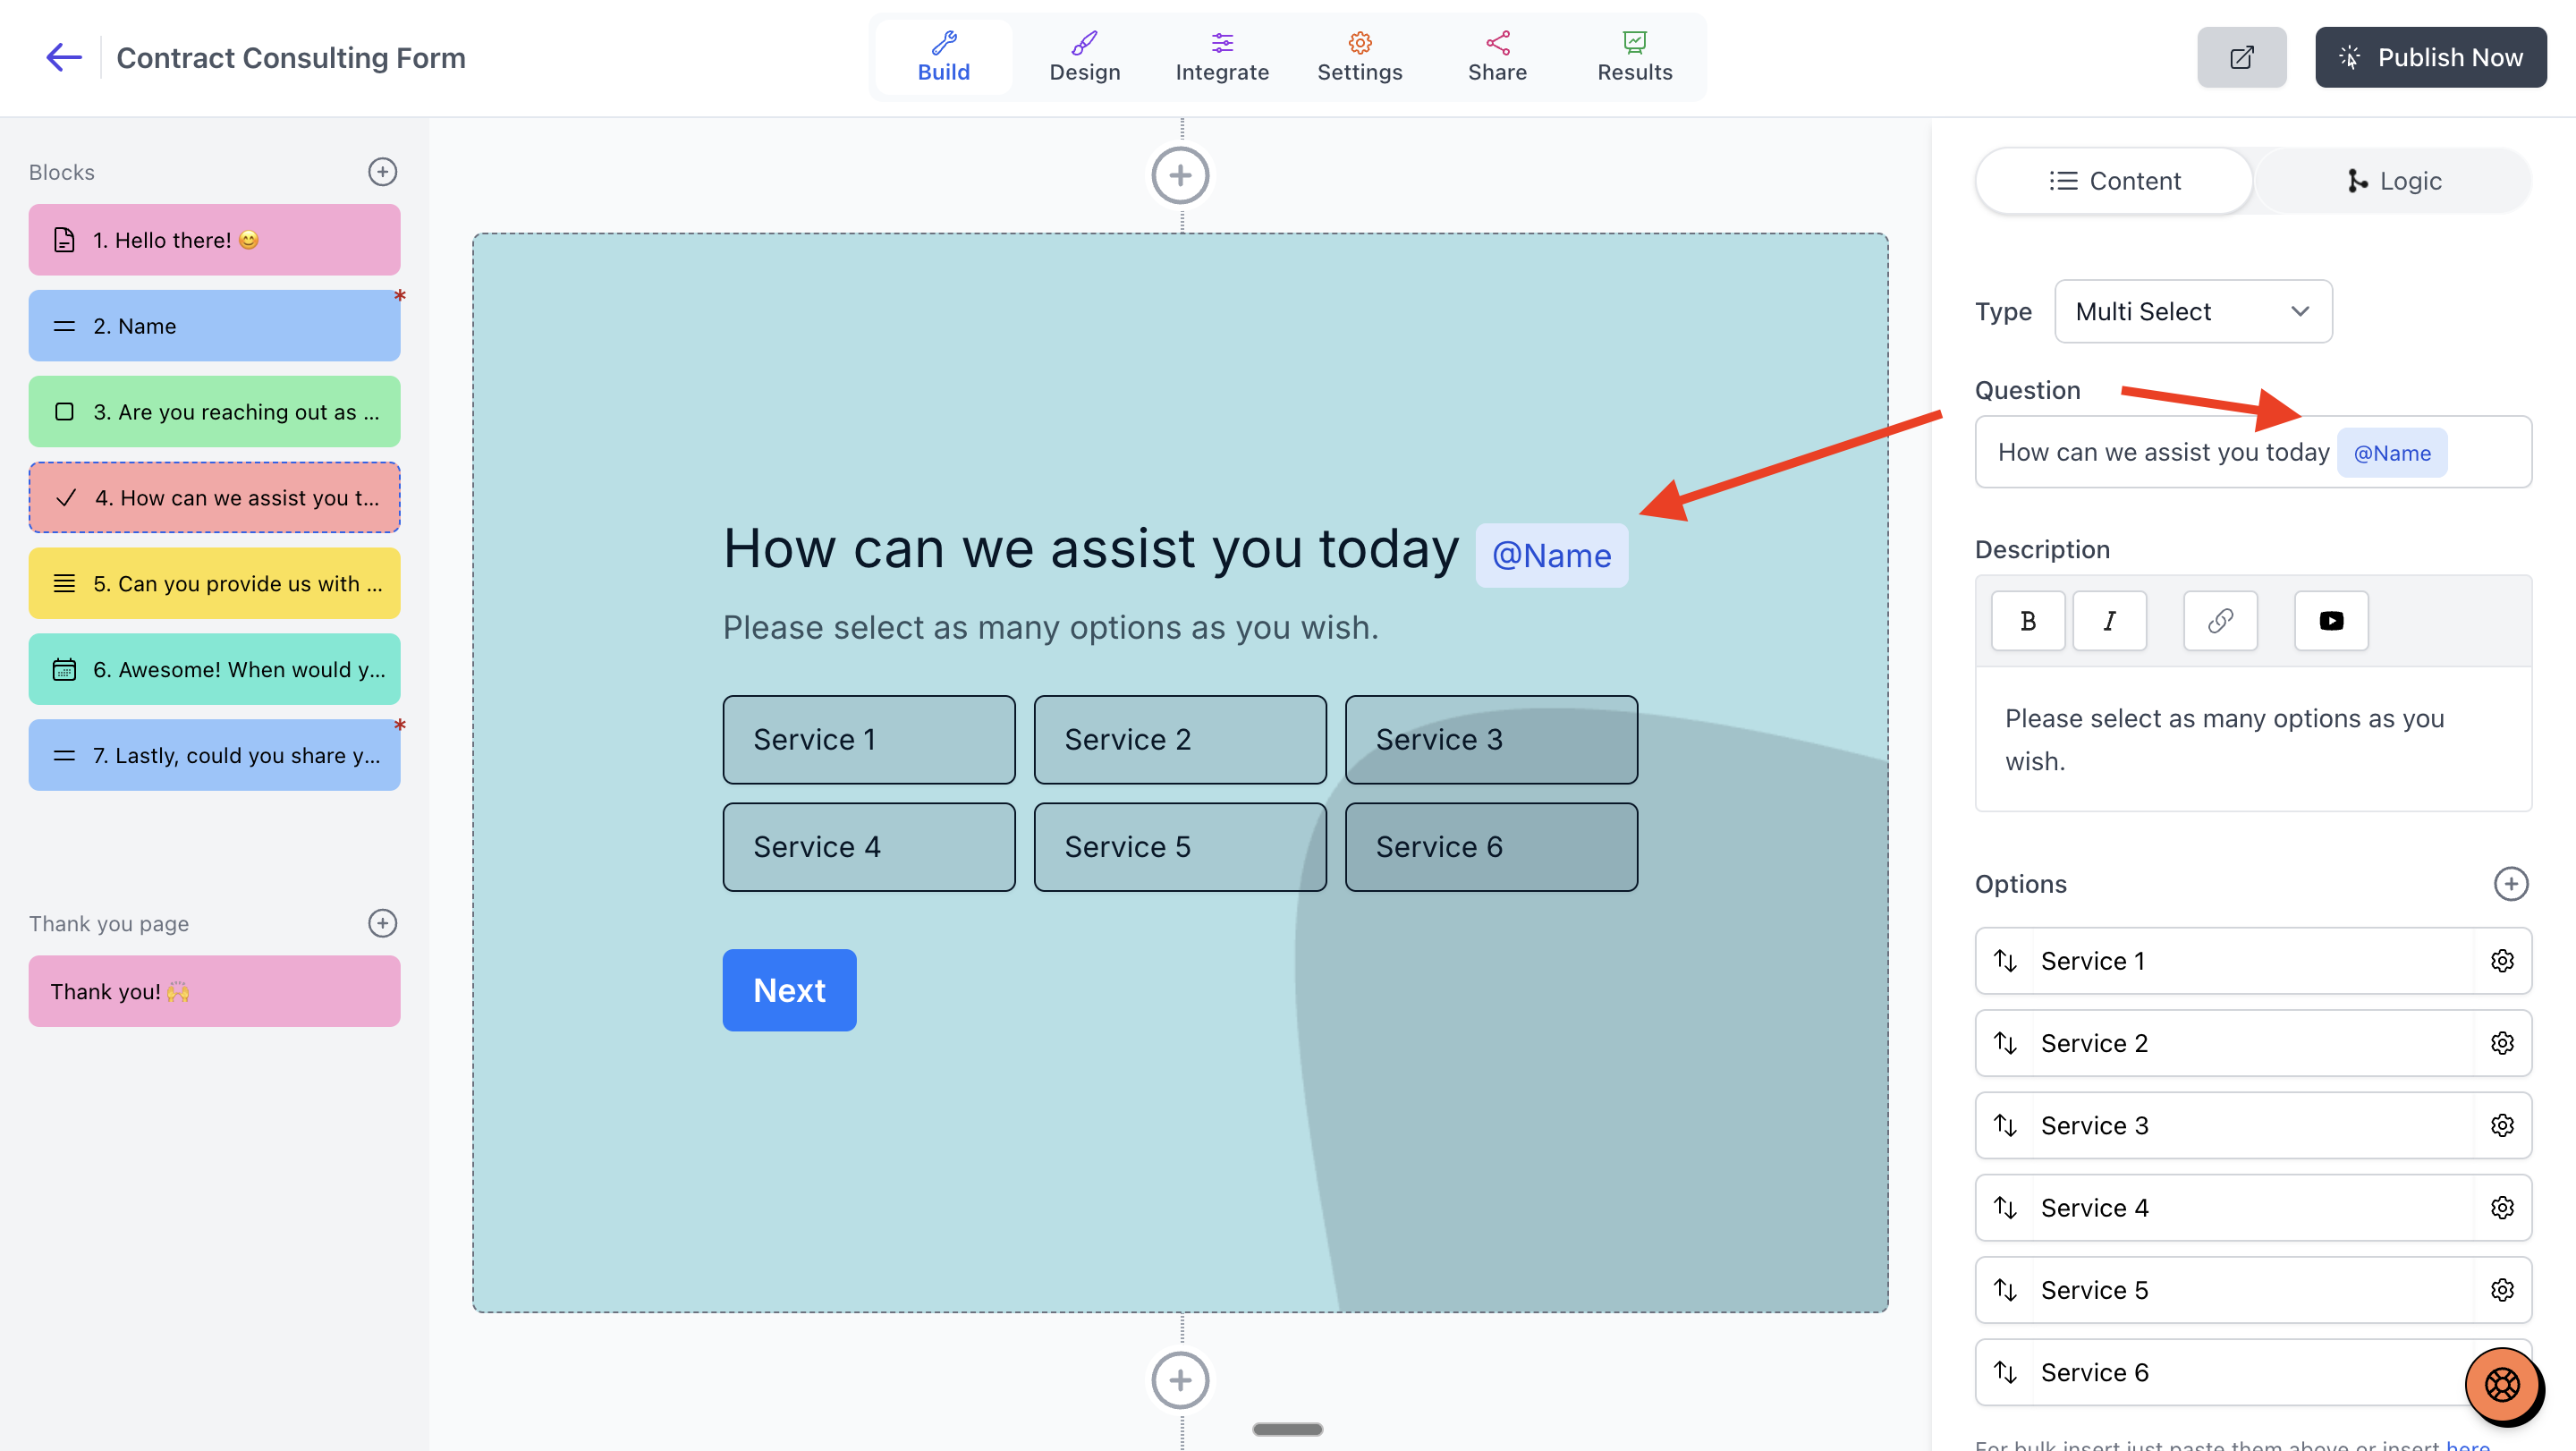The width and height of the screenshot is (2576, 1451).
Task: Click the Contract Consulting Form title
Action: tap(291, 57)
